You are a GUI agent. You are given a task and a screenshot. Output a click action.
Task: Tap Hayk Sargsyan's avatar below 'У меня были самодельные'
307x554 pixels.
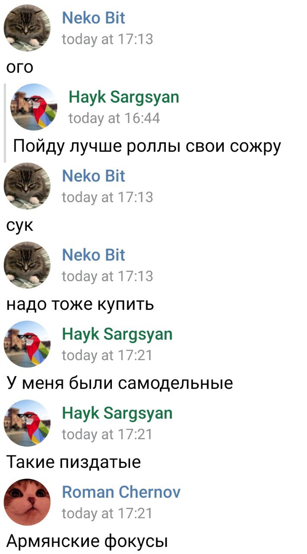pyautogui.click(x=27, y=423)
